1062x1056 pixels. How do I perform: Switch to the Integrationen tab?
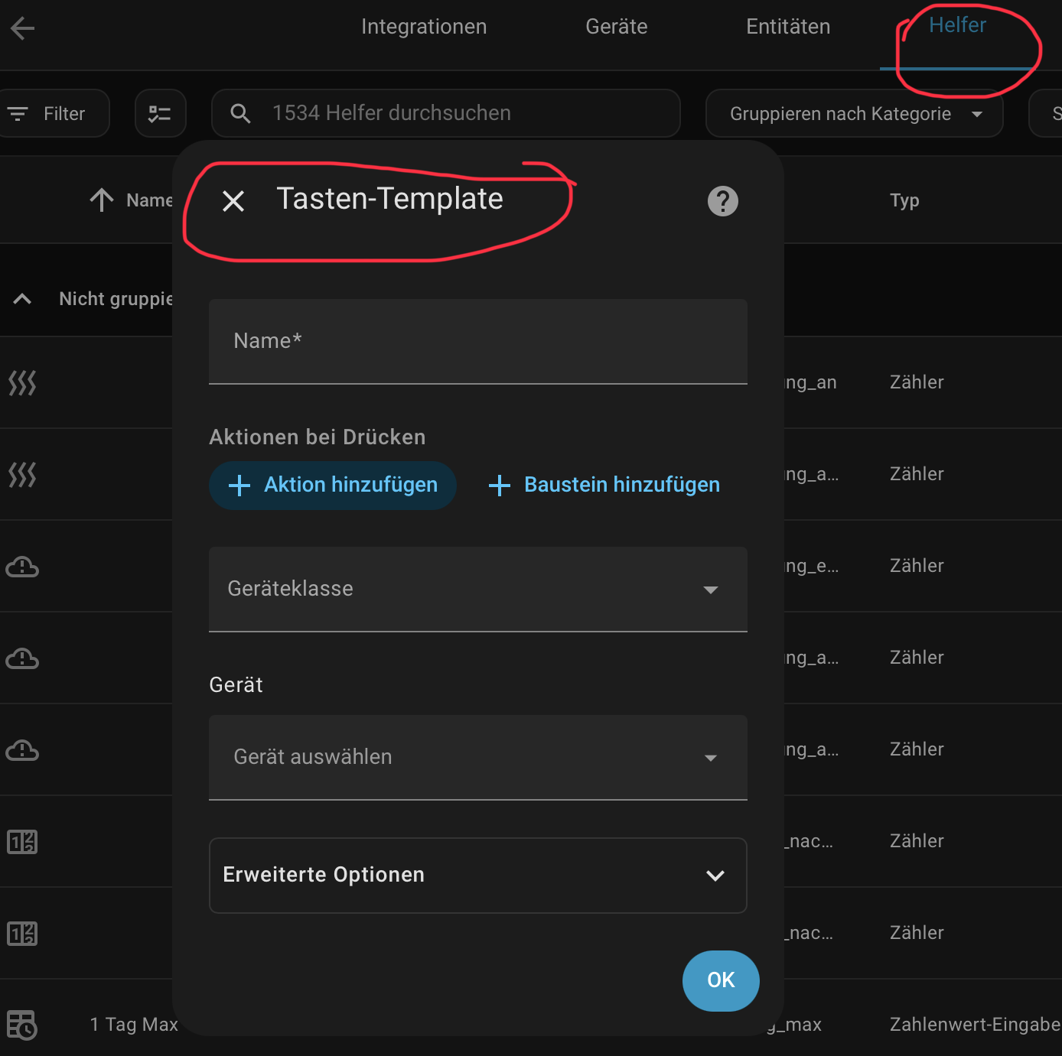point(424,27)
